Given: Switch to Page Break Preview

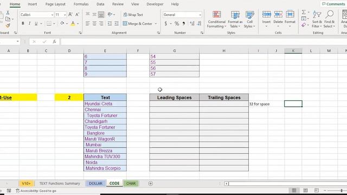Looking at the screenshot, I should coord(317,190).
